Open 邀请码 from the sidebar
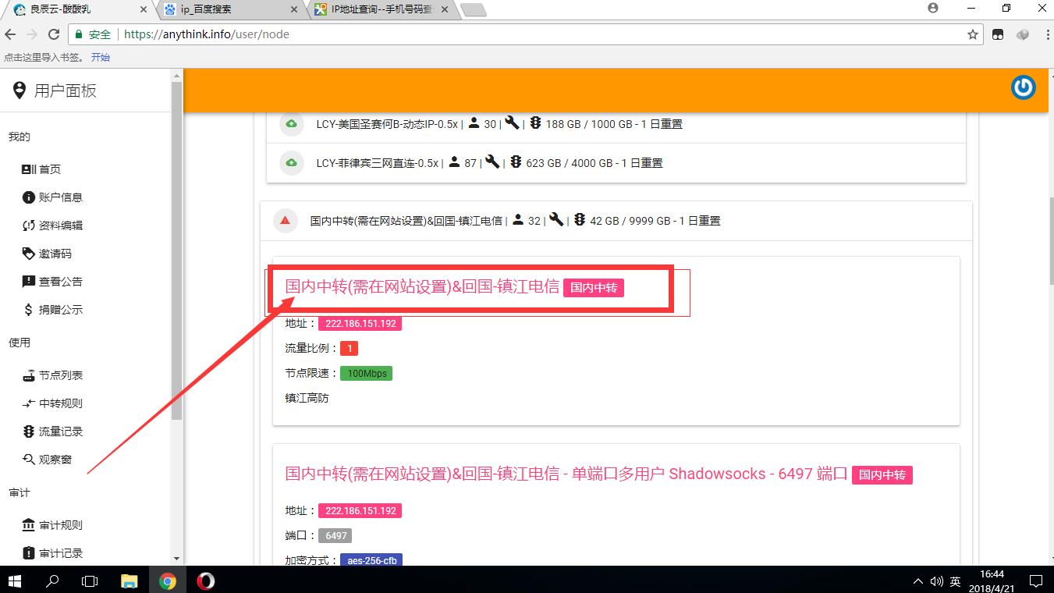1054x593 pixels. pyautogui.click(x=55, y=254)
